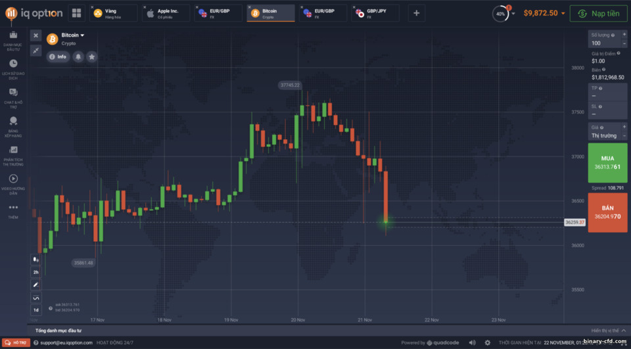Change the 1d chart time range
This screenshot has height=349, width=631.
(35, 310)
